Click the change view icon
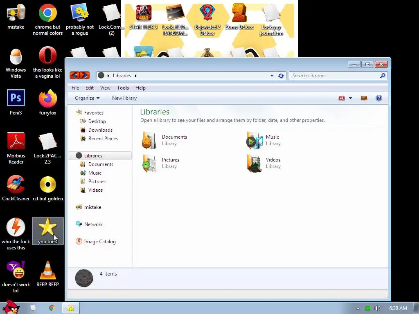The height and width of the screenshot is (314, 419). 342,98
